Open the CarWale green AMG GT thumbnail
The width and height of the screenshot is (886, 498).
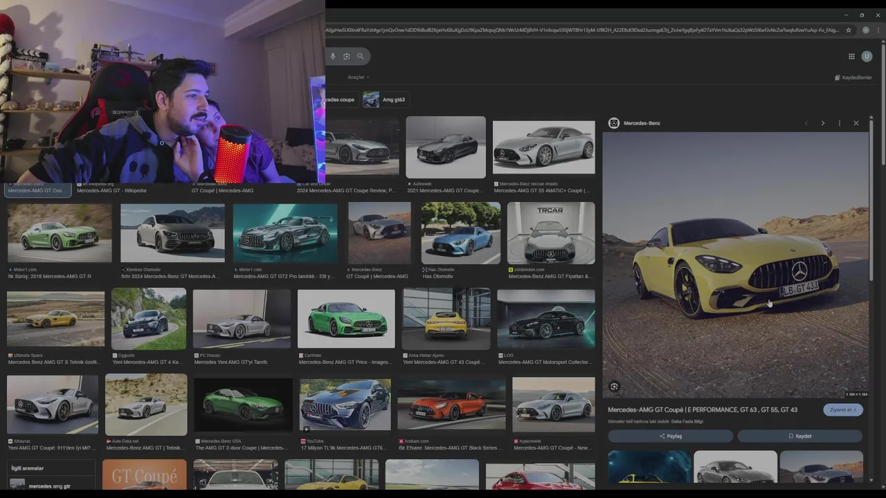[x=346, y=319]
